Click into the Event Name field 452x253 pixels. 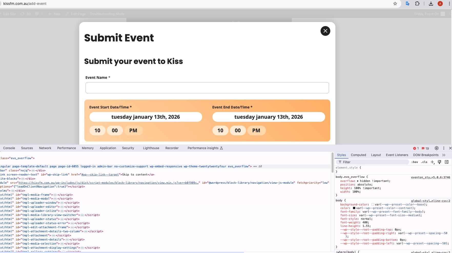pos(207,88)
